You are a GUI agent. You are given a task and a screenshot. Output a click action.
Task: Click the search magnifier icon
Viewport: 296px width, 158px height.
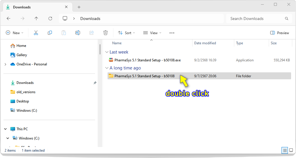tap(286, 19)
